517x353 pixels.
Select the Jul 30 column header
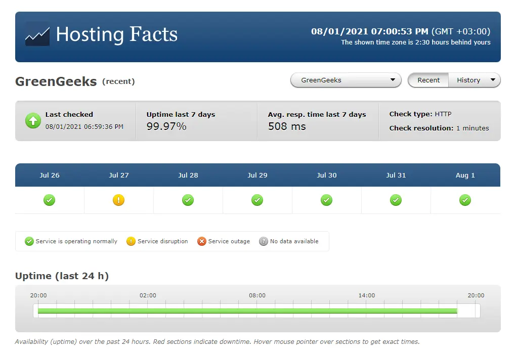click(327, 175)
